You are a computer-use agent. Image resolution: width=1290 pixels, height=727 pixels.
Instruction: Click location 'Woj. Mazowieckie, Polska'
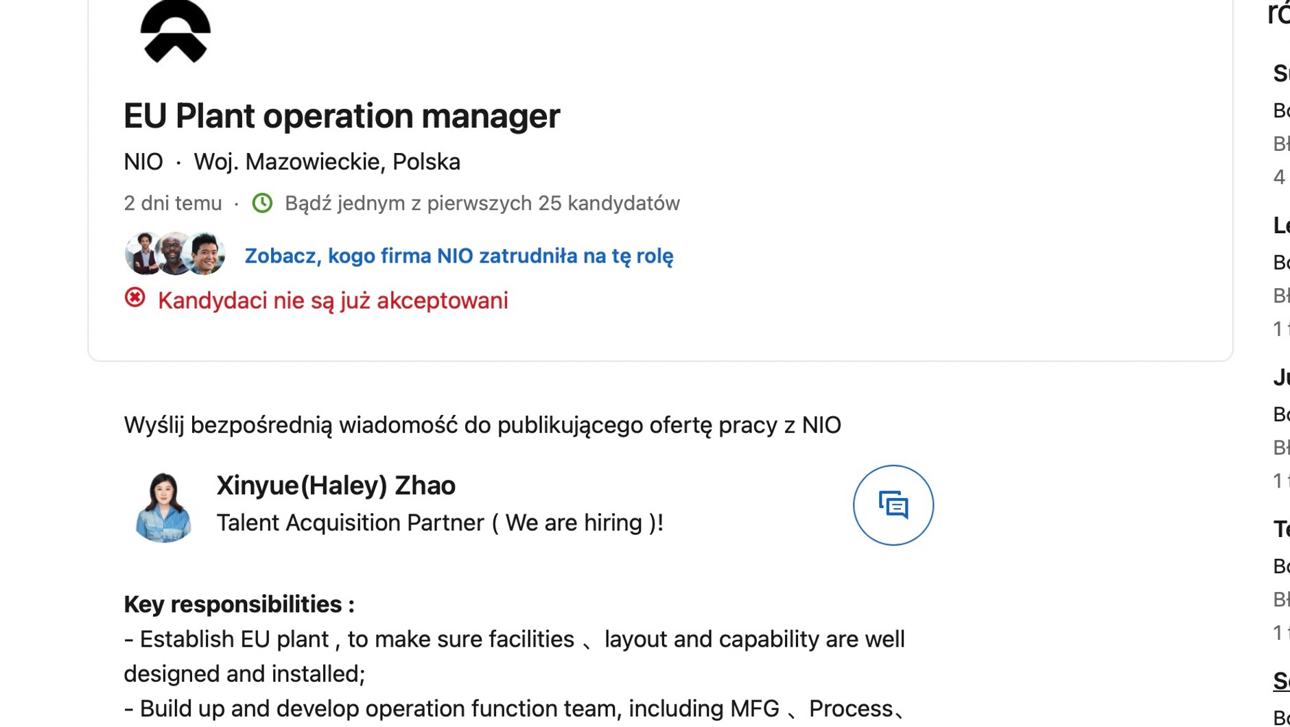[x=327, y=162]
